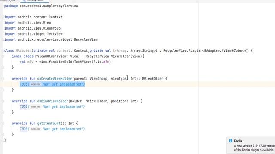Click the android.view.ViewGroup import
The width and height of the screenshot is (275, 154).
point(39,28)
